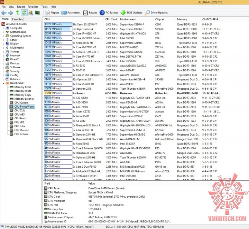
Task: Check for BIOS Updates
Action: [131, 13]
